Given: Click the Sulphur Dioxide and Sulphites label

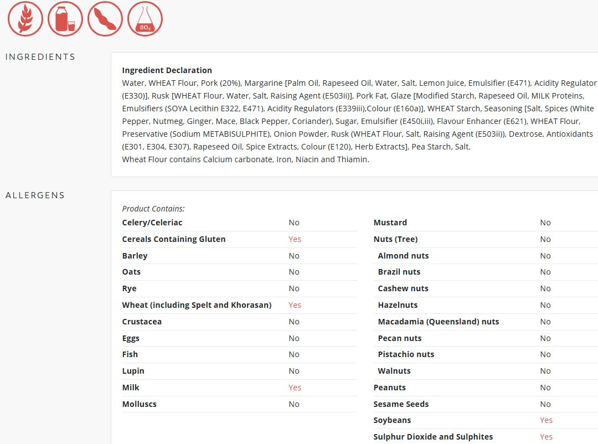Looking at the screenshot, I should point(433,437).
